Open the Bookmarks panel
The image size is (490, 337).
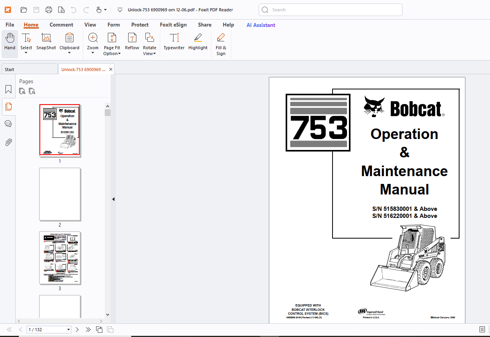click(x=8, y=89)
